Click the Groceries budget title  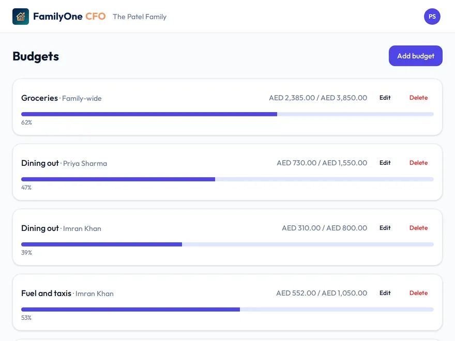(39, 98)
